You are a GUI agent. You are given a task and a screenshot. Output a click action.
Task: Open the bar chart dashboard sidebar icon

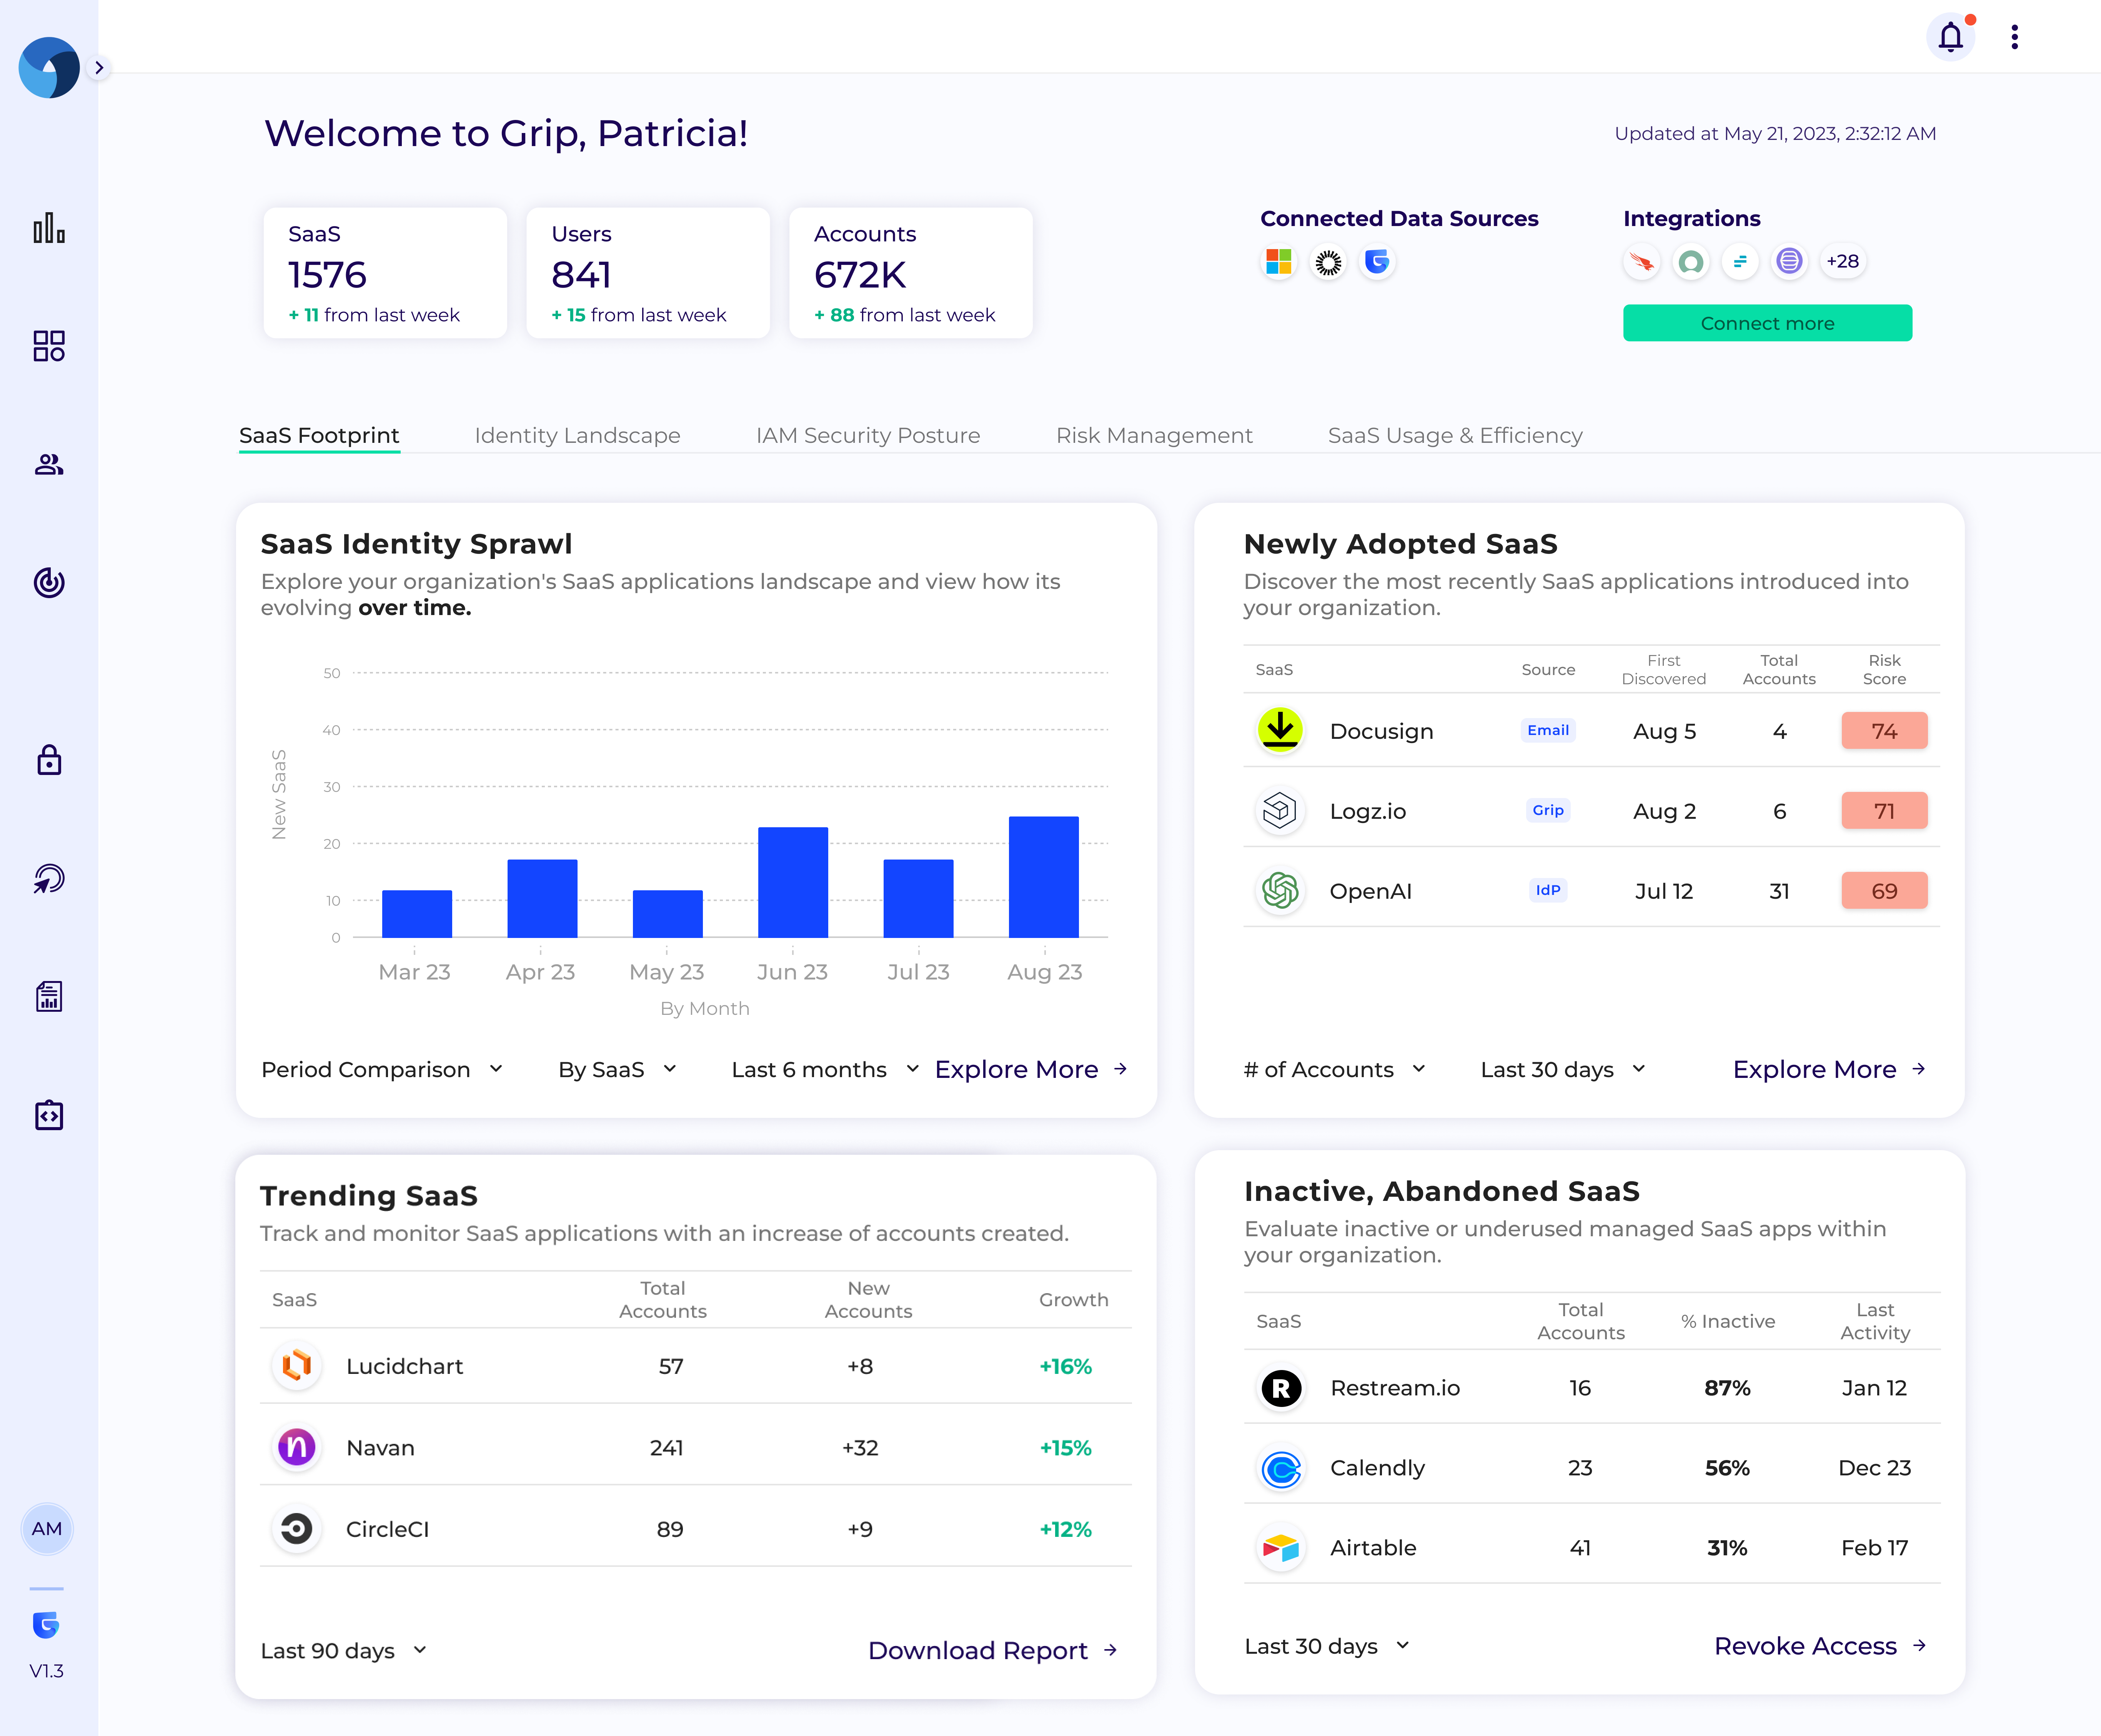49,228
